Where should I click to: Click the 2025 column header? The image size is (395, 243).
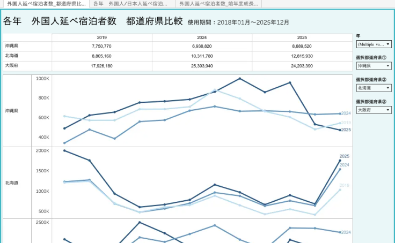point(302,37)
